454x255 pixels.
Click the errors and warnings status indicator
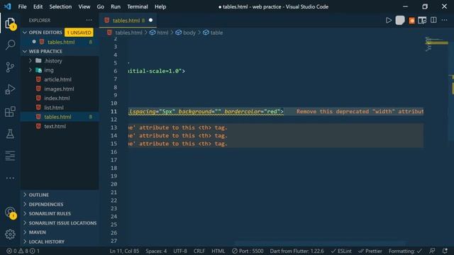point(23,251)
